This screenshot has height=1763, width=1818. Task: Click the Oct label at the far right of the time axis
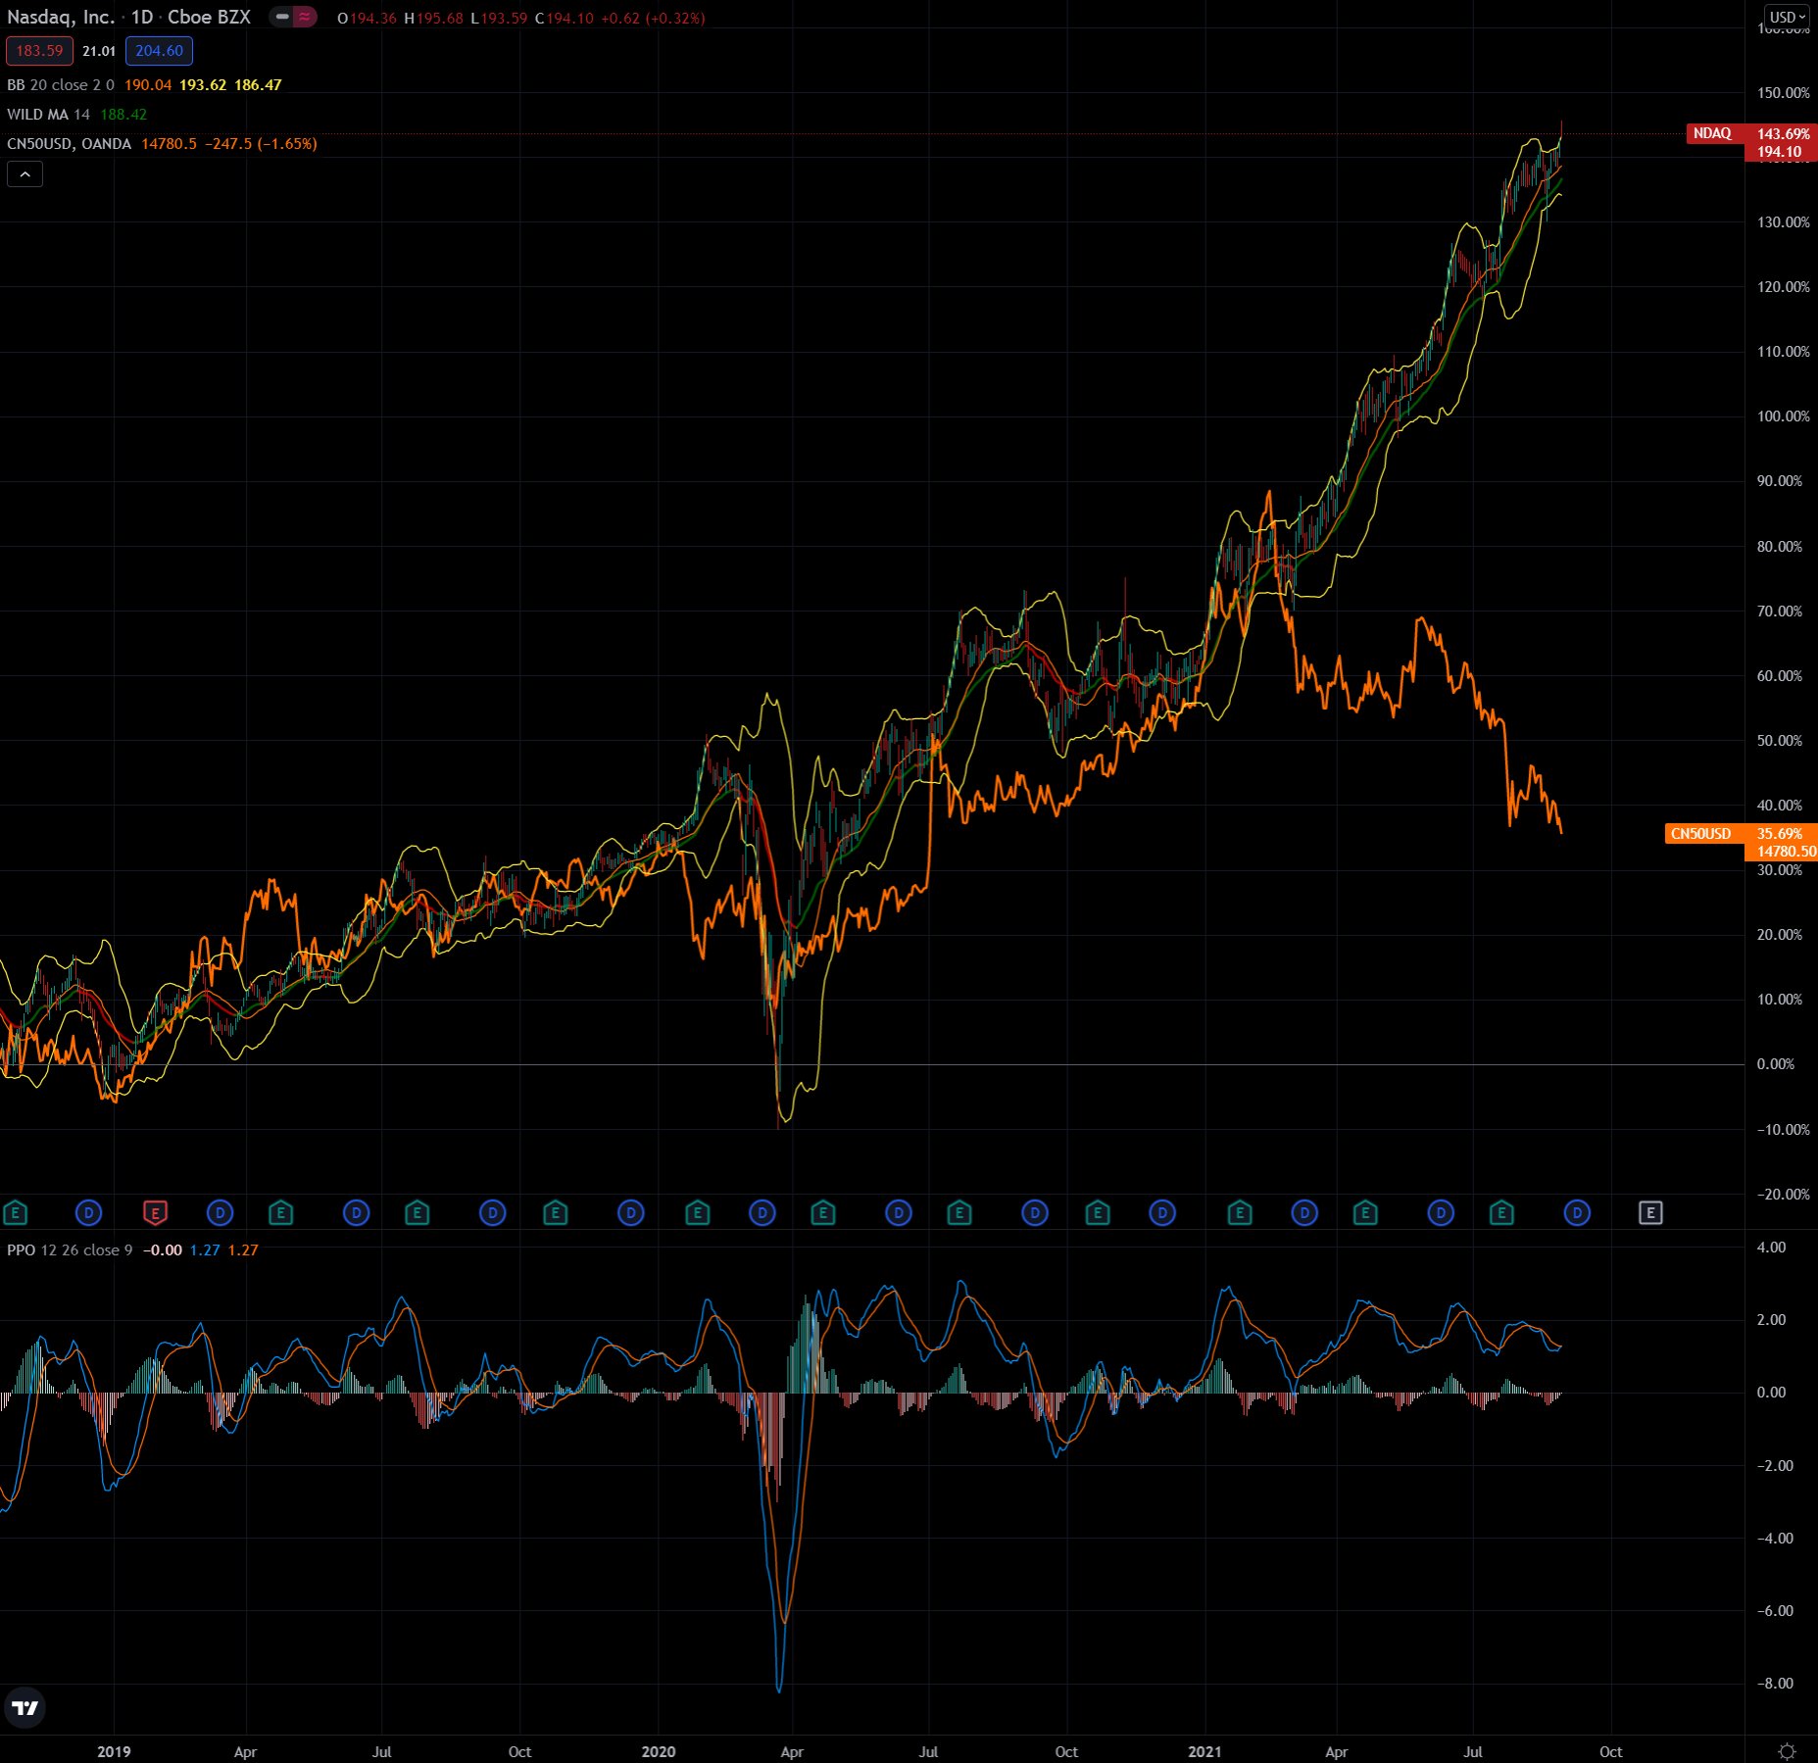pyautogui.click(x=1610, y=1751)
